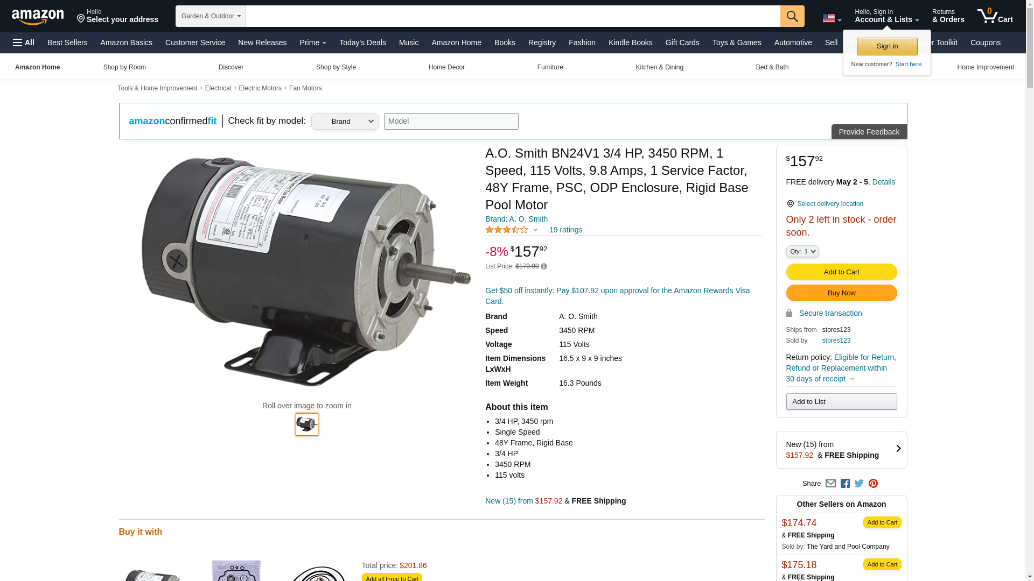
Task: Expand the star rating breakdown arrow
Action: coord(535,230)
